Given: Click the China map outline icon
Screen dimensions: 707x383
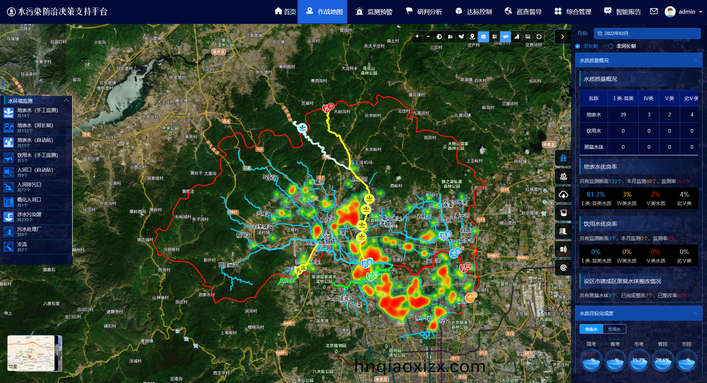Looking at the screenshot, I should pos(461,36).
